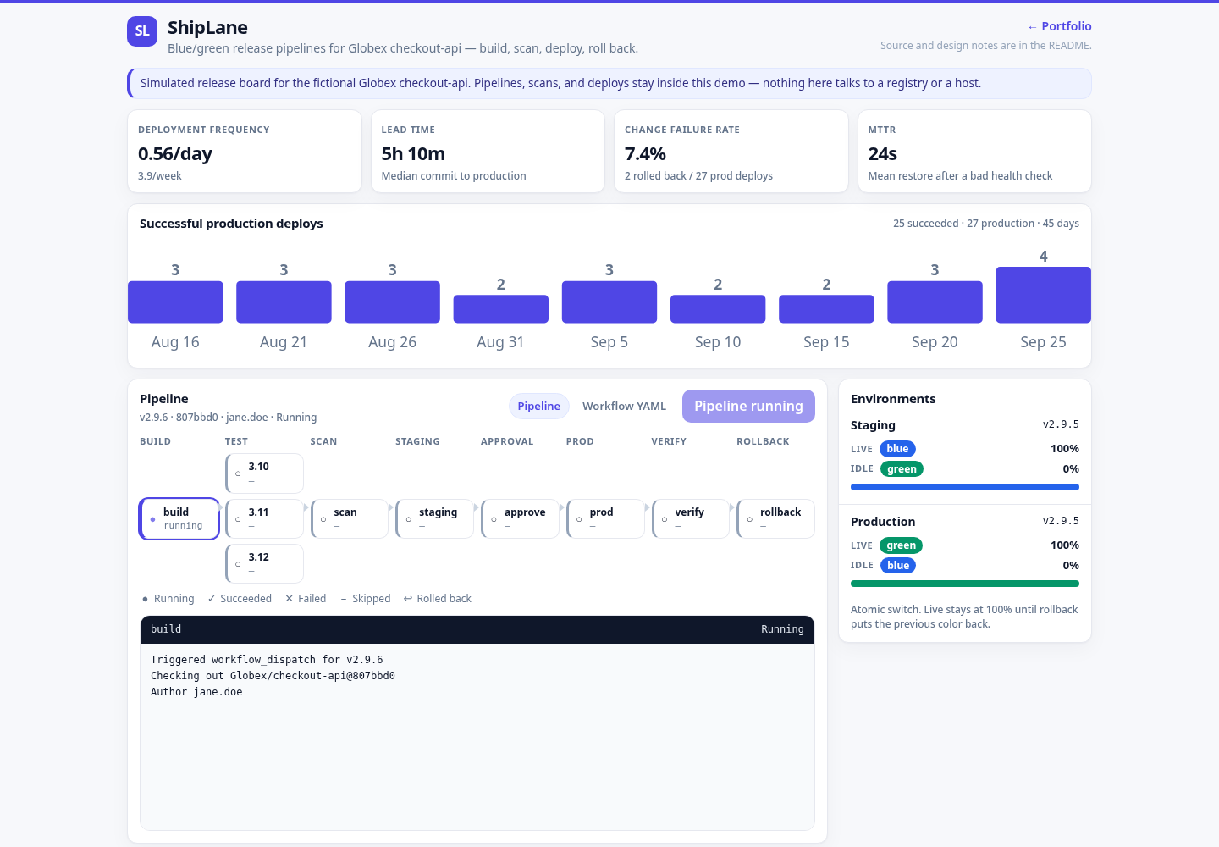Image resolution: width=1219 pixels, height=847 pixels.
Task: Click Staging idle green badge
Action: 902,469
